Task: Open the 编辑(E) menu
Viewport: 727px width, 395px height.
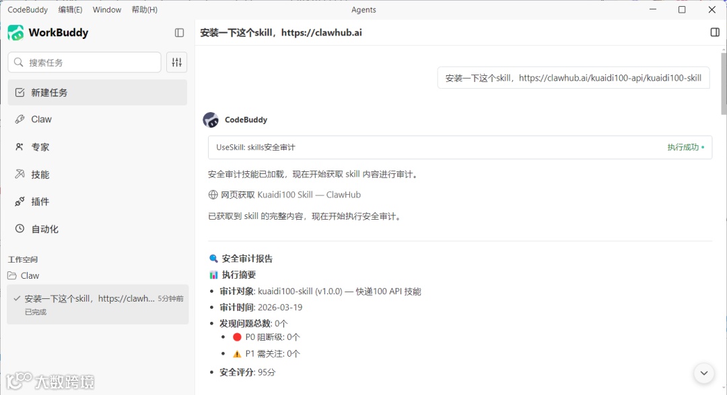Action: [x=70, y=9]
